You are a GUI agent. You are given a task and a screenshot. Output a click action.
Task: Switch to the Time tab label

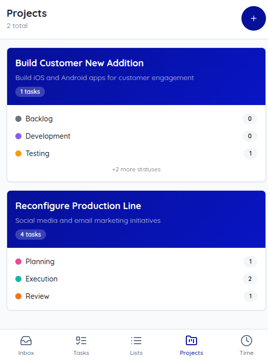(247, 353)
